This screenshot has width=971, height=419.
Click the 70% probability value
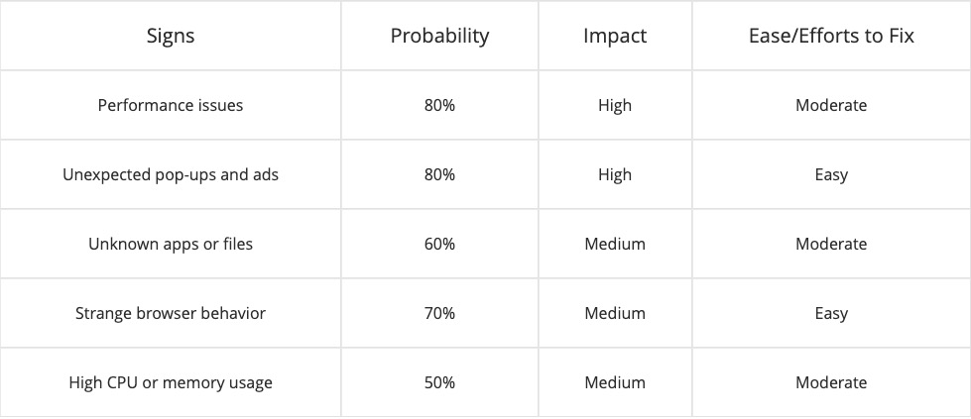point(439,313)
